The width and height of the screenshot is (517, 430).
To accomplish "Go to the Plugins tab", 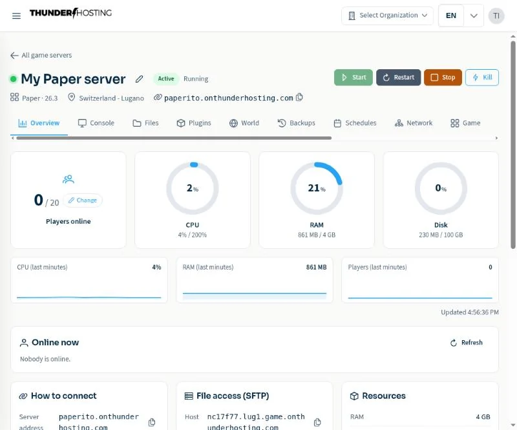I will click(194, 123).
